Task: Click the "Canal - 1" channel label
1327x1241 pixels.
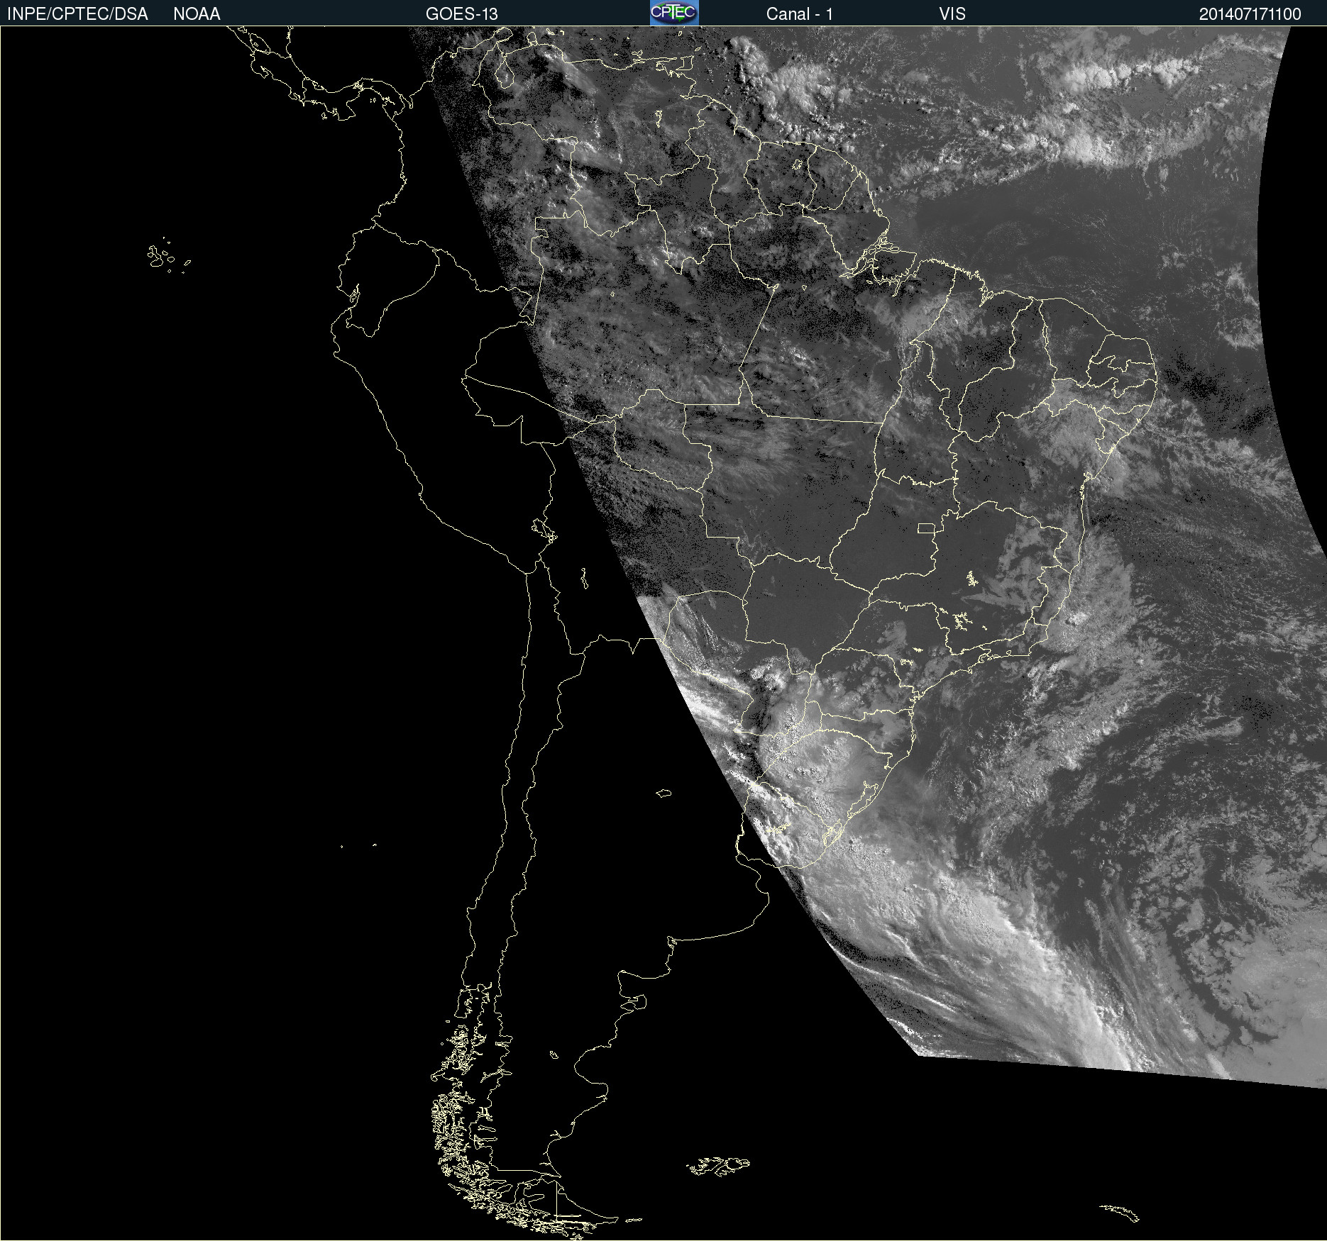Action: coord(799,14)
